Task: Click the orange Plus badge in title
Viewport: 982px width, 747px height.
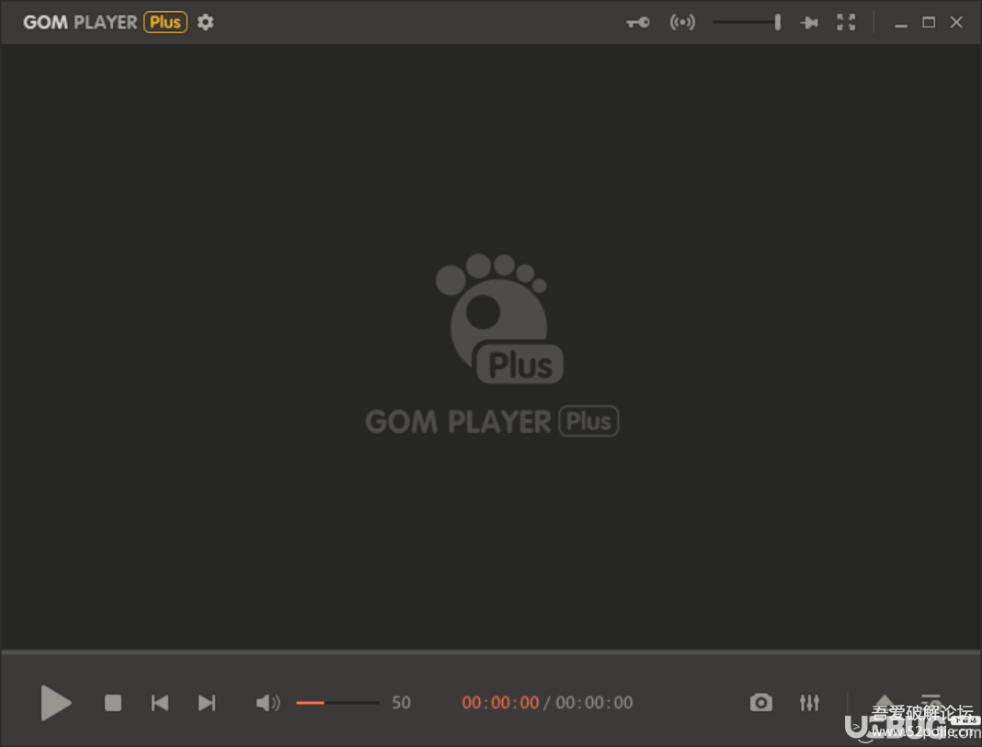Action: point(166,22)
